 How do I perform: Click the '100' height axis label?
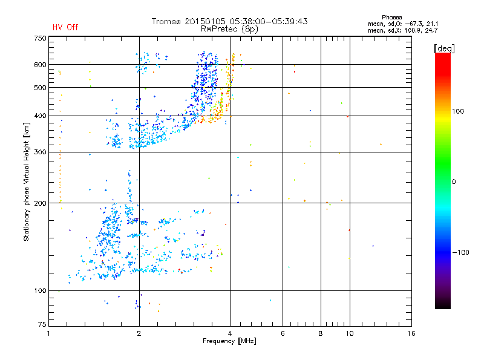[40, 291]
